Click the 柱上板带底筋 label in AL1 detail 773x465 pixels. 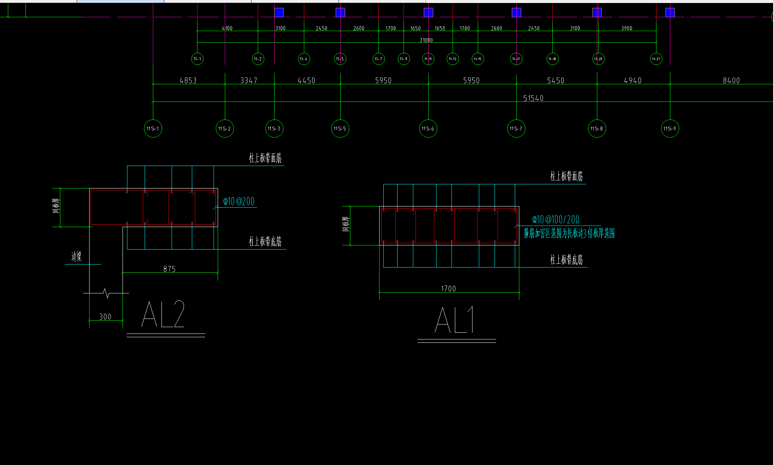[566, 259]
